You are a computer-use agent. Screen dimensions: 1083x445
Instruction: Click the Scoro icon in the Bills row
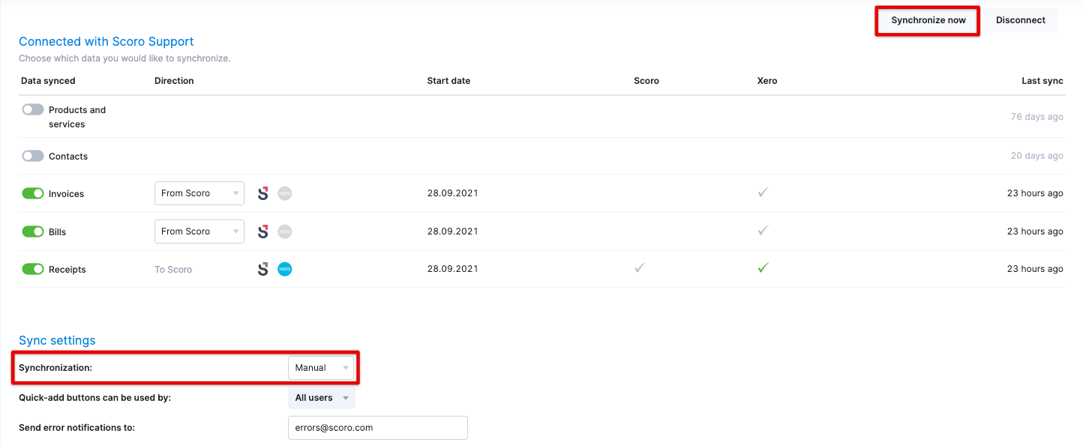tap(263, 231)
